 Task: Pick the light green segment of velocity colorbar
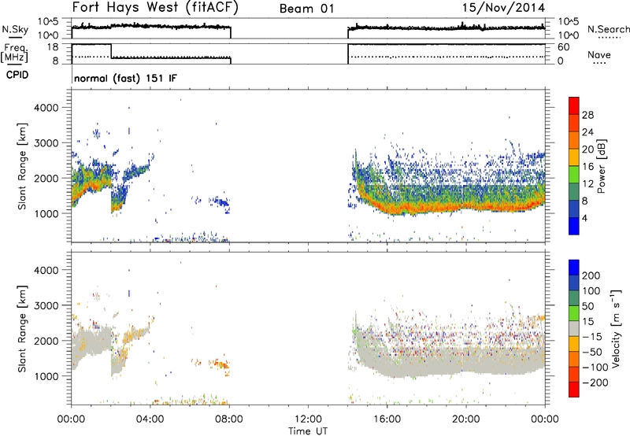pyautogui.click(x=574, y=313)
